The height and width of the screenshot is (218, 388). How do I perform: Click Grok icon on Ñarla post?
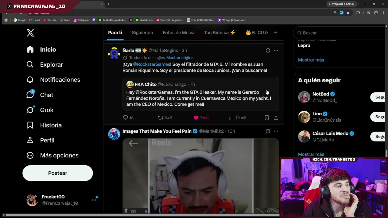tap(268, 51)
